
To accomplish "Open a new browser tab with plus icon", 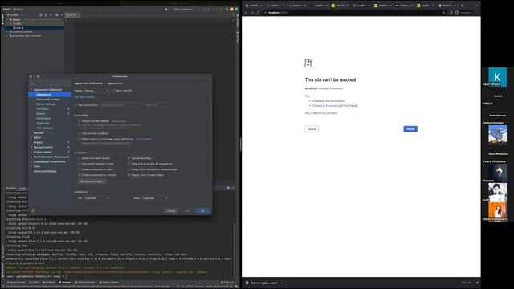I will tap(462, 6).
